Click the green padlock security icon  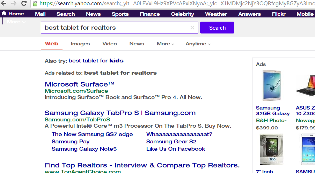(35, 3)
